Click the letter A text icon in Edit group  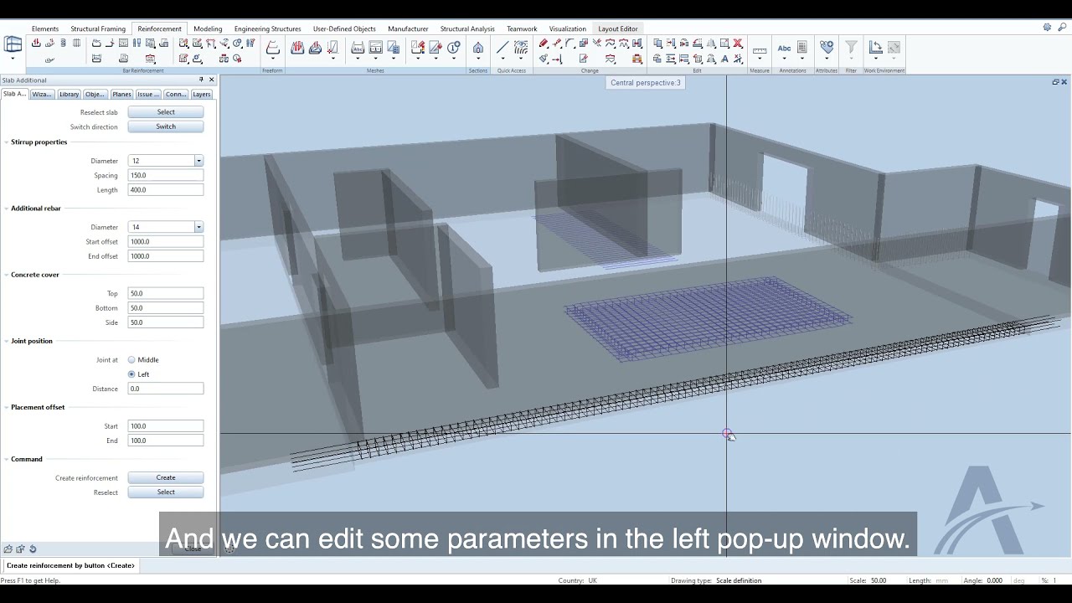724,59
